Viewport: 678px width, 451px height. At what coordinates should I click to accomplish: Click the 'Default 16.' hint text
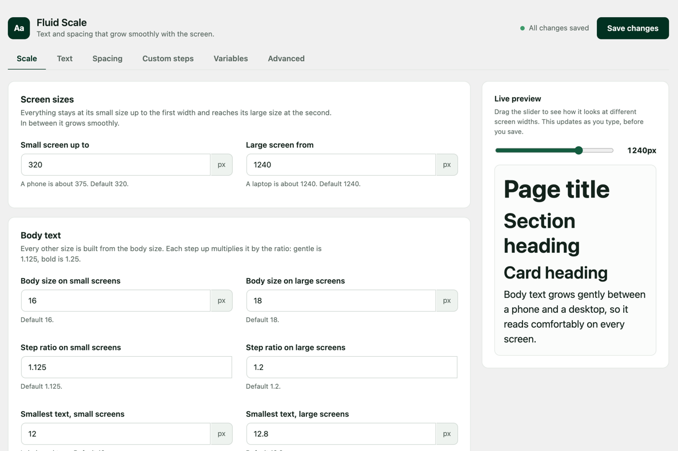pos(37,320)
